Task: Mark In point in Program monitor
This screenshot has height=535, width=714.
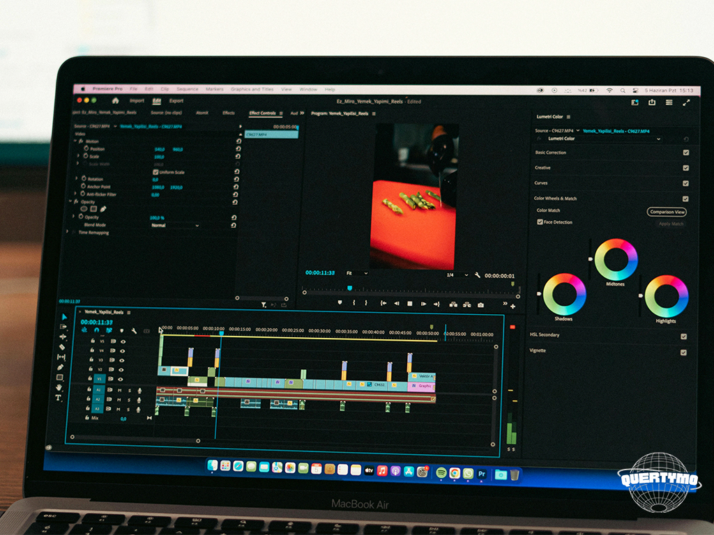Action: pos(354,303)
